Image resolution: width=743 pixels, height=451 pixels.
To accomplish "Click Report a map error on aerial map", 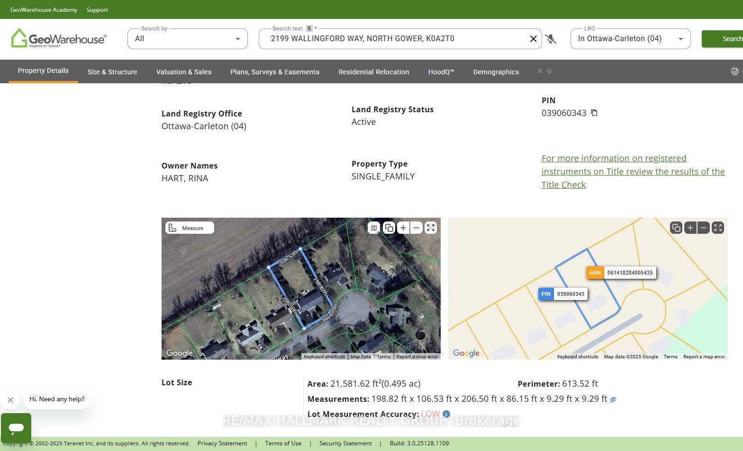I will (x=417, y=357).
